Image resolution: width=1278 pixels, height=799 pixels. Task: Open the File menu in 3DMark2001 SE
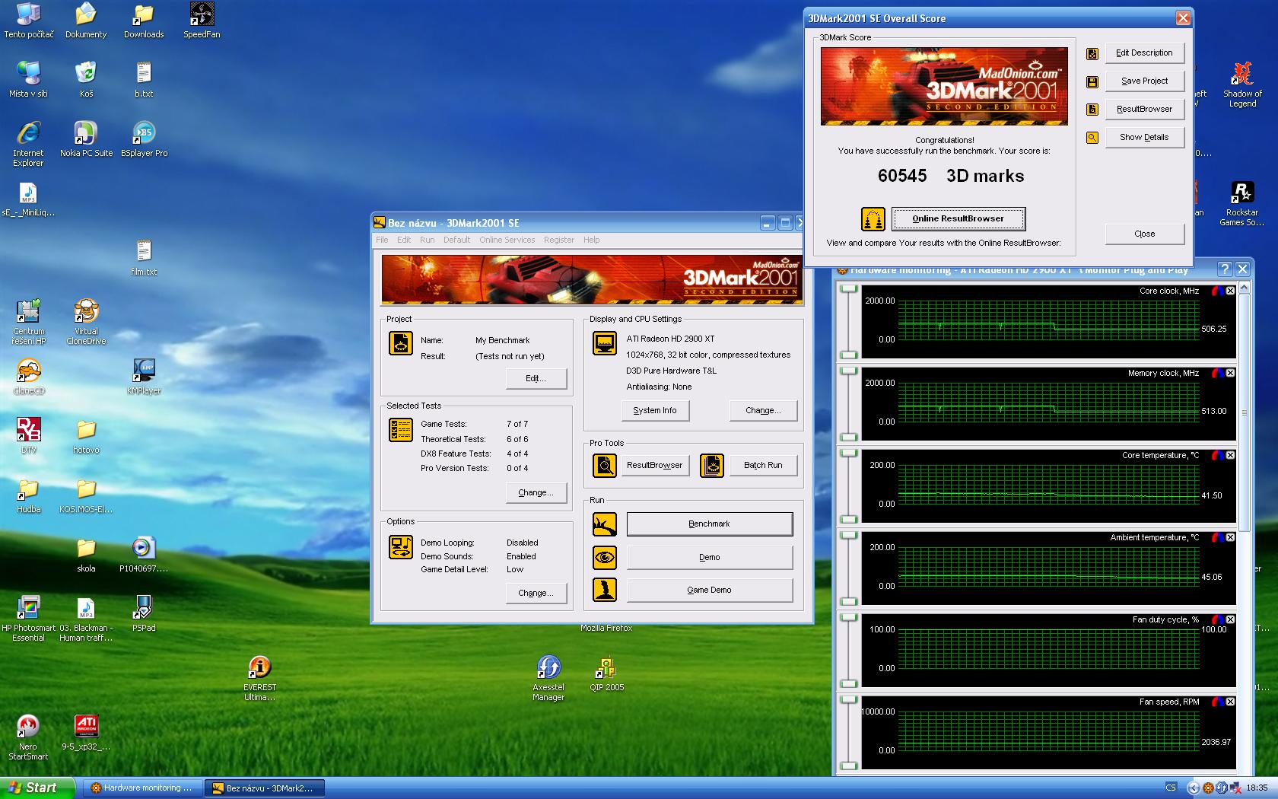pyautogui.click(x=382, y=240)
